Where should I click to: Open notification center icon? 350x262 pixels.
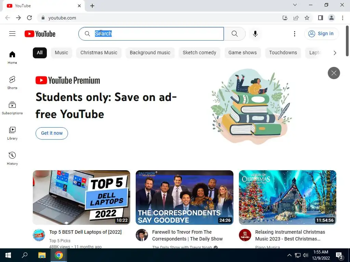339,256
